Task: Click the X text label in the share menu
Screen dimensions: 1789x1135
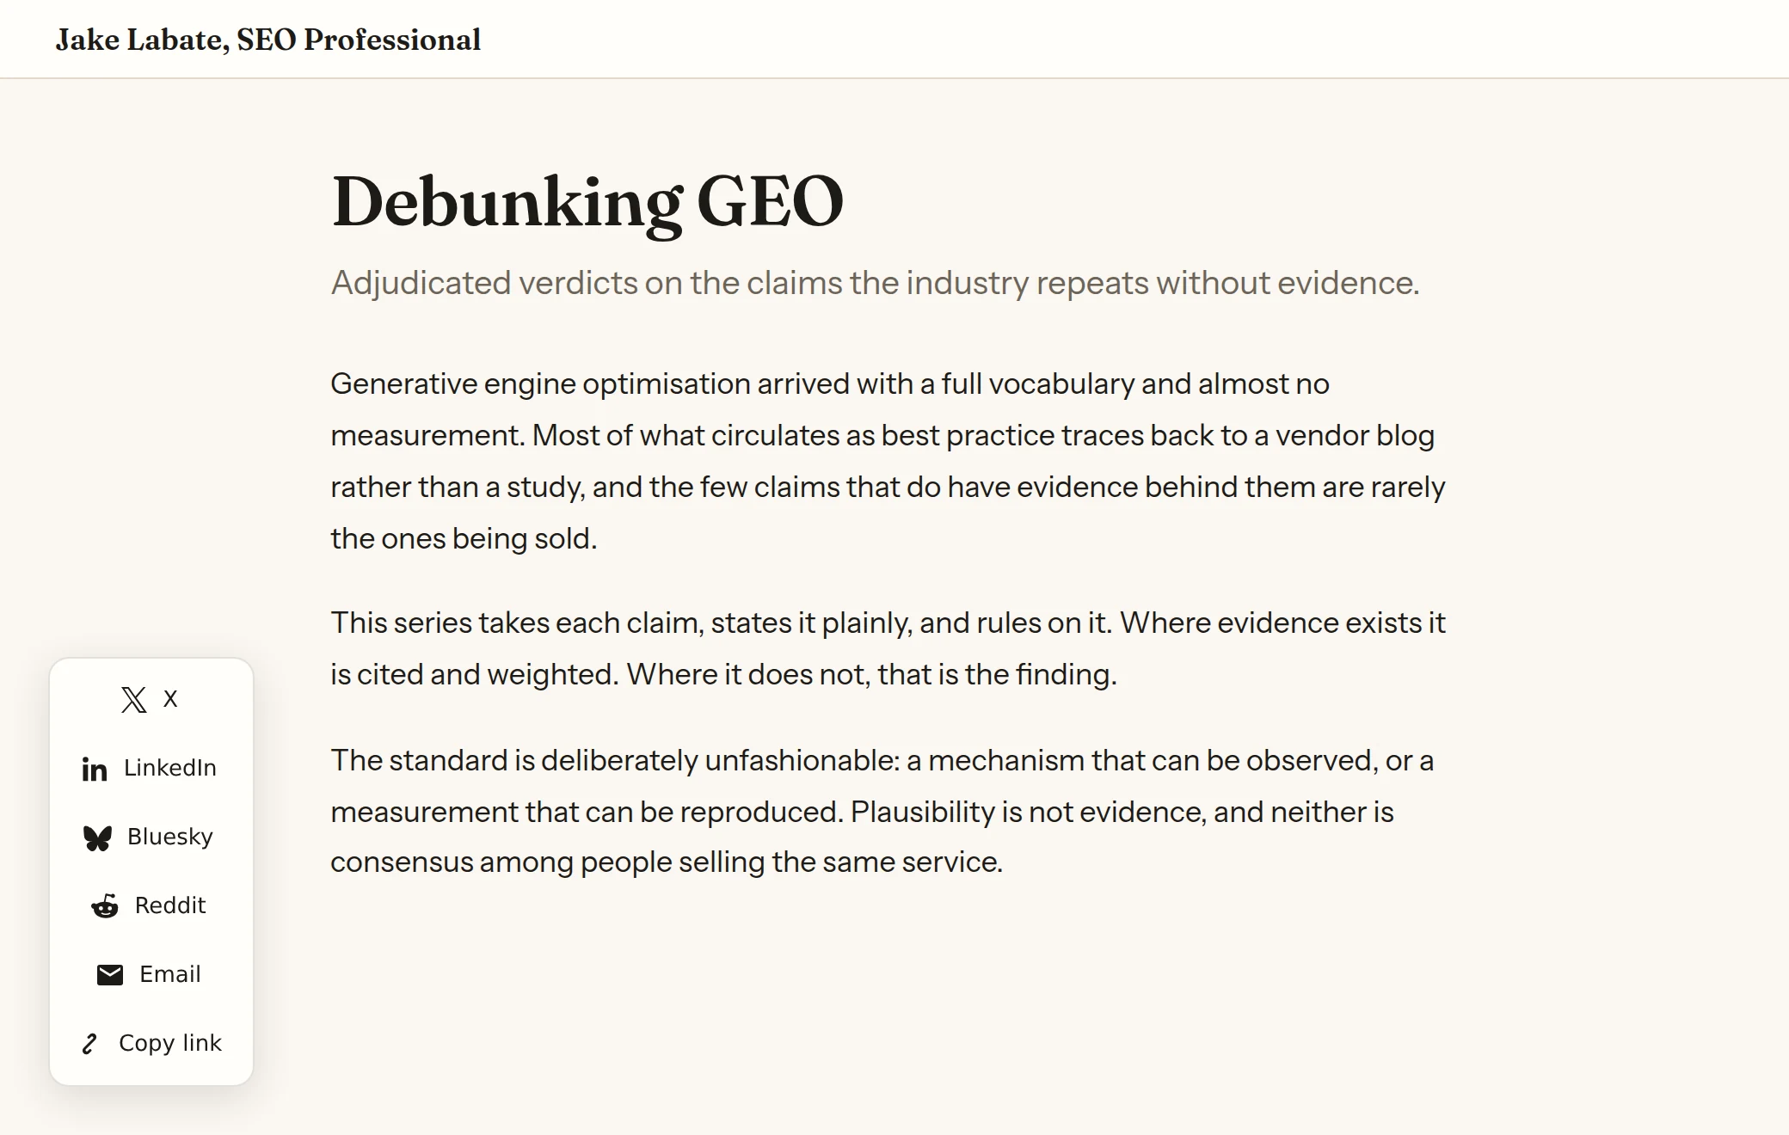Action: tap(170, 699)
